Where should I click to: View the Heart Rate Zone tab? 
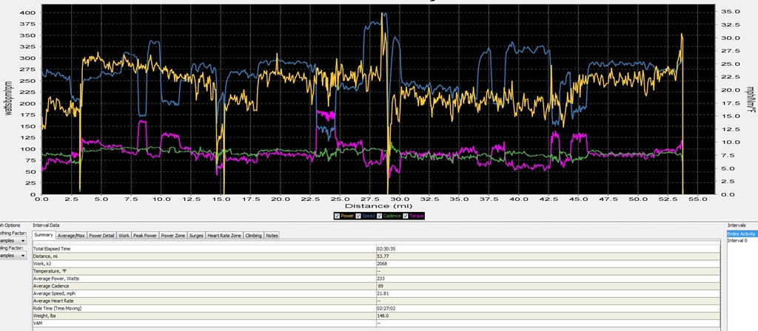point(224,236)
